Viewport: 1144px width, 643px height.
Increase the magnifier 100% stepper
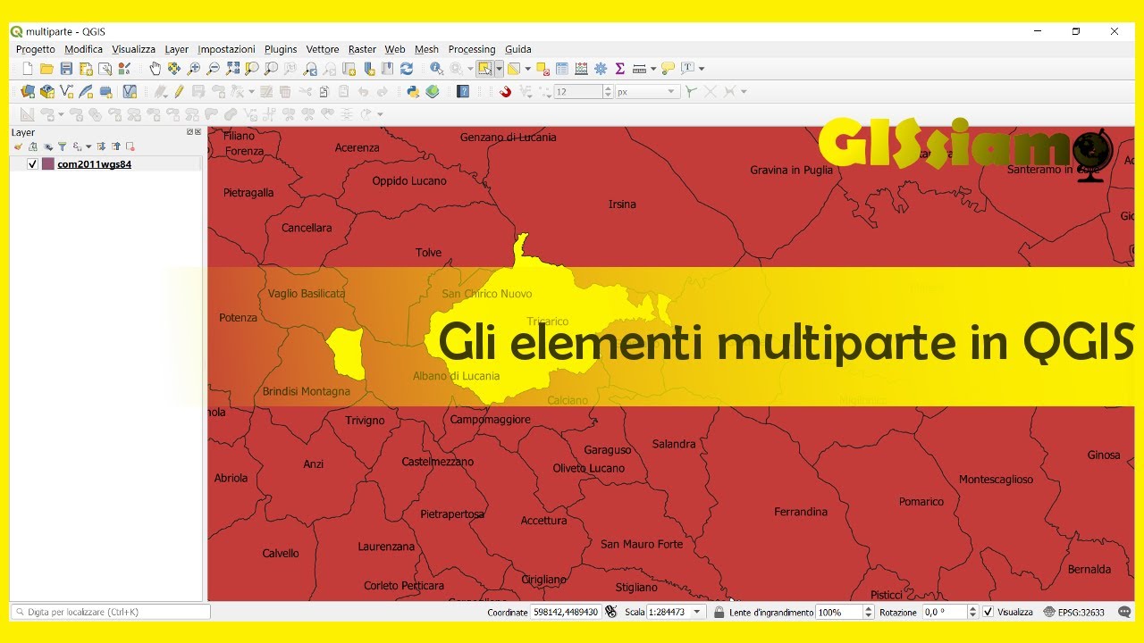click(868, 608)
